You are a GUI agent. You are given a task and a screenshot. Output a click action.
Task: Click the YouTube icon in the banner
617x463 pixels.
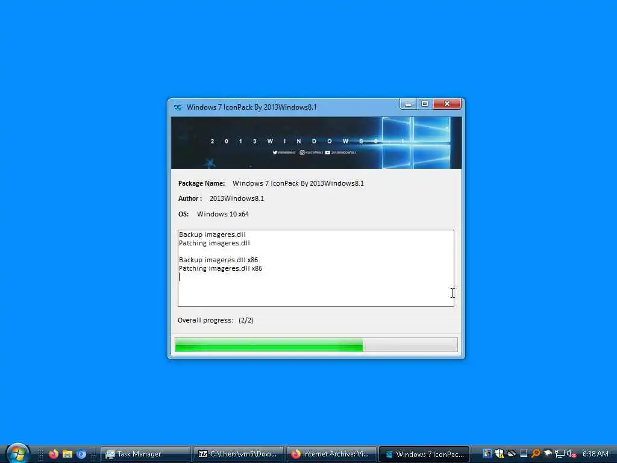pyautogui.click(x=327, y=153)
